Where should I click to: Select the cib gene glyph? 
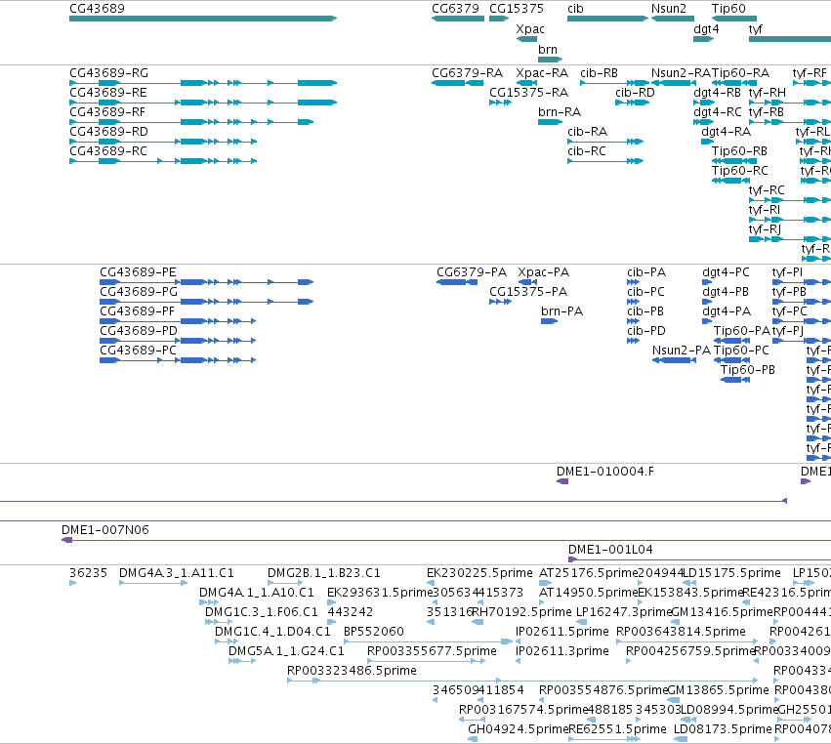608,19
